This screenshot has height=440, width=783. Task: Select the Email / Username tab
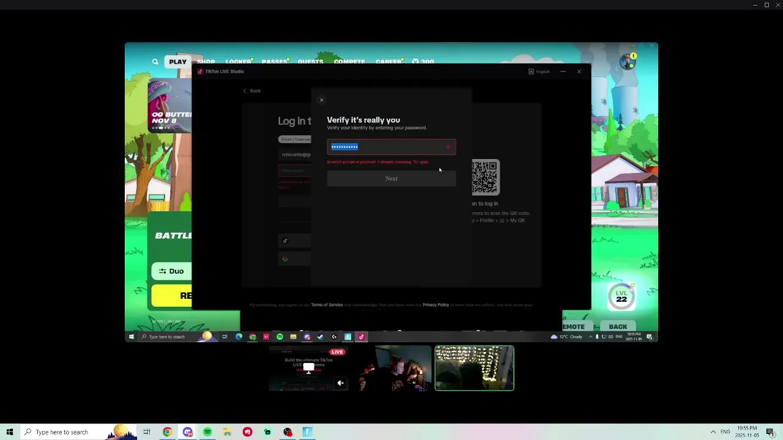coord(295,139)
